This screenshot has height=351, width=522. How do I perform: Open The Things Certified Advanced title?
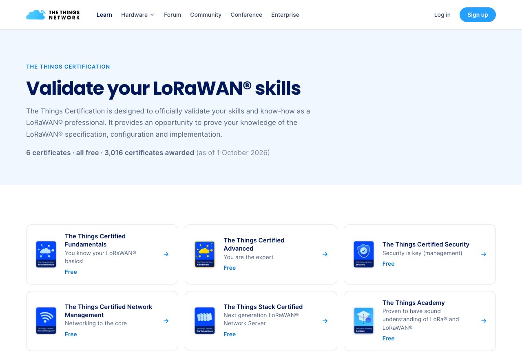click(254, 244)
